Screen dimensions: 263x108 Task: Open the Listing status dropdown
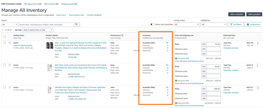click(x=187, y=24)
